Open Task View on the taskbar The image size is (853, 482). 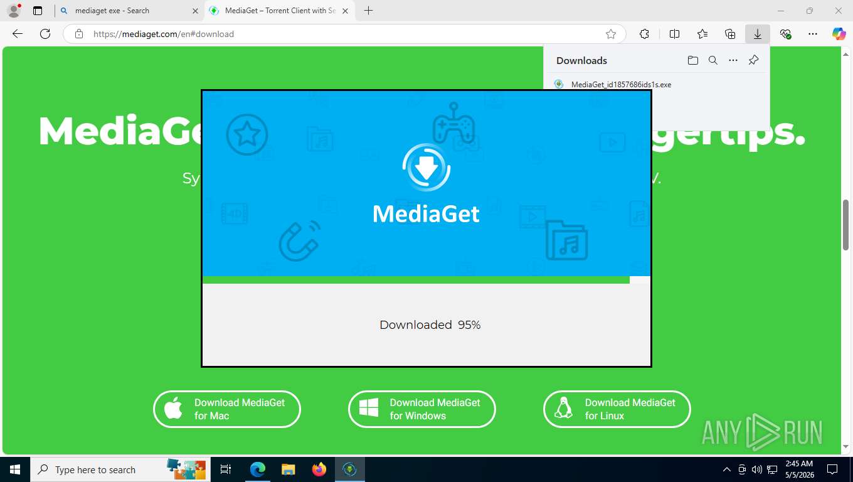click(226, 469)
